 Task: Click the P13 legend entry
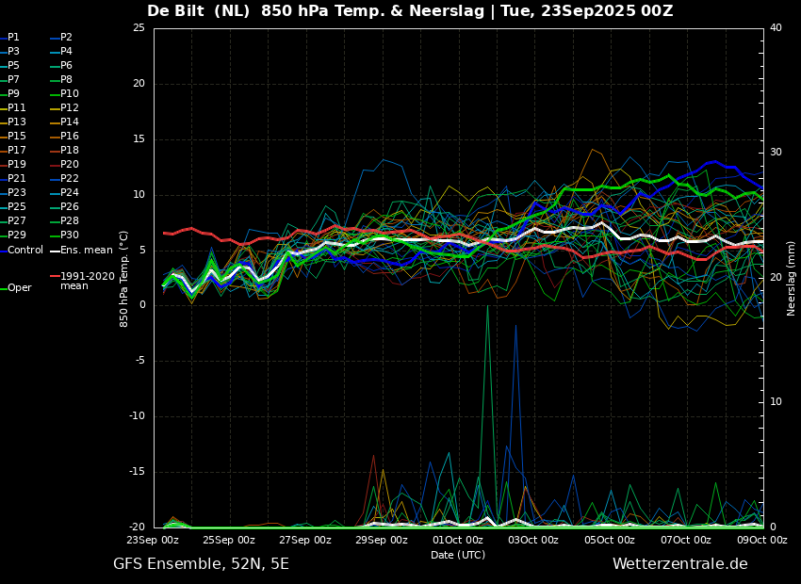pyautogui.click(x=13, y=122)
